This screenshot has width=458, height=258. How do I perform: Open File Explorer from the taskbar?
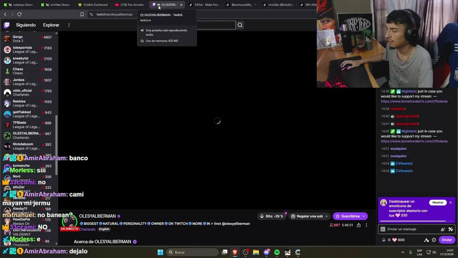pyautogui.click(x=256, y=252)
